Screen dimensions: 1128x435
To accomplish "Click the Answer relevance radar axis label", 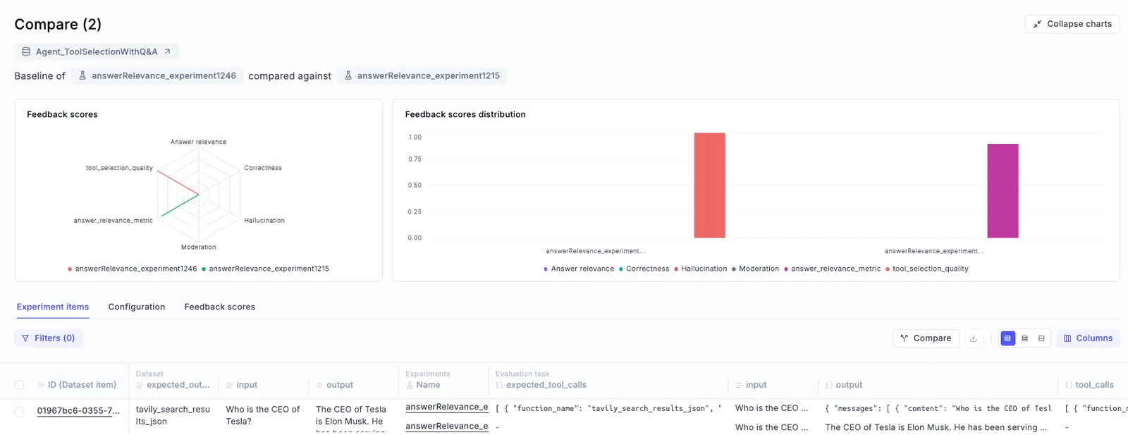I will 198,142.
